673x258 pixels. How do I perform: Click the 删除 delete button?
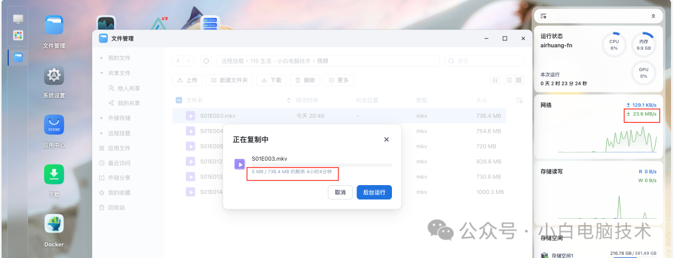click(305, 80)
